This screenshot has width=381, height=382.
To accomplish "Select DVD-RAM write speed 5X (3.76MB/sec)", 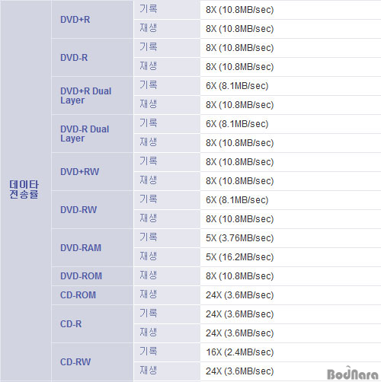I will pos(239,238).
